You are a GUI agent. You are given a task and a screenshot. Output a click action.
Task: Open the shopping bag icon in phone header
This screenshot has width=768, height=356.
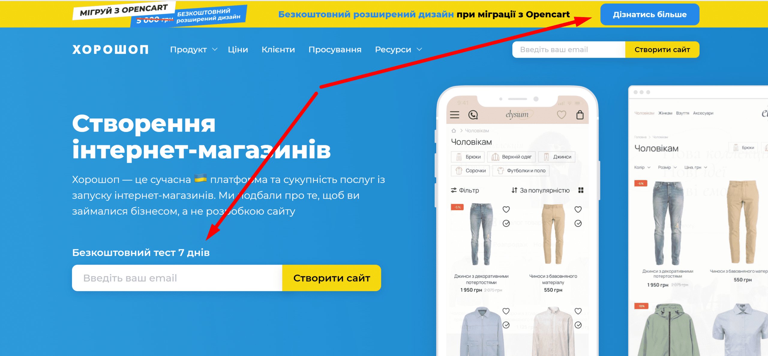point(580,115)
